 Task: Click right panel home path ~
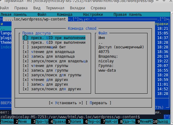coord(93,19)
